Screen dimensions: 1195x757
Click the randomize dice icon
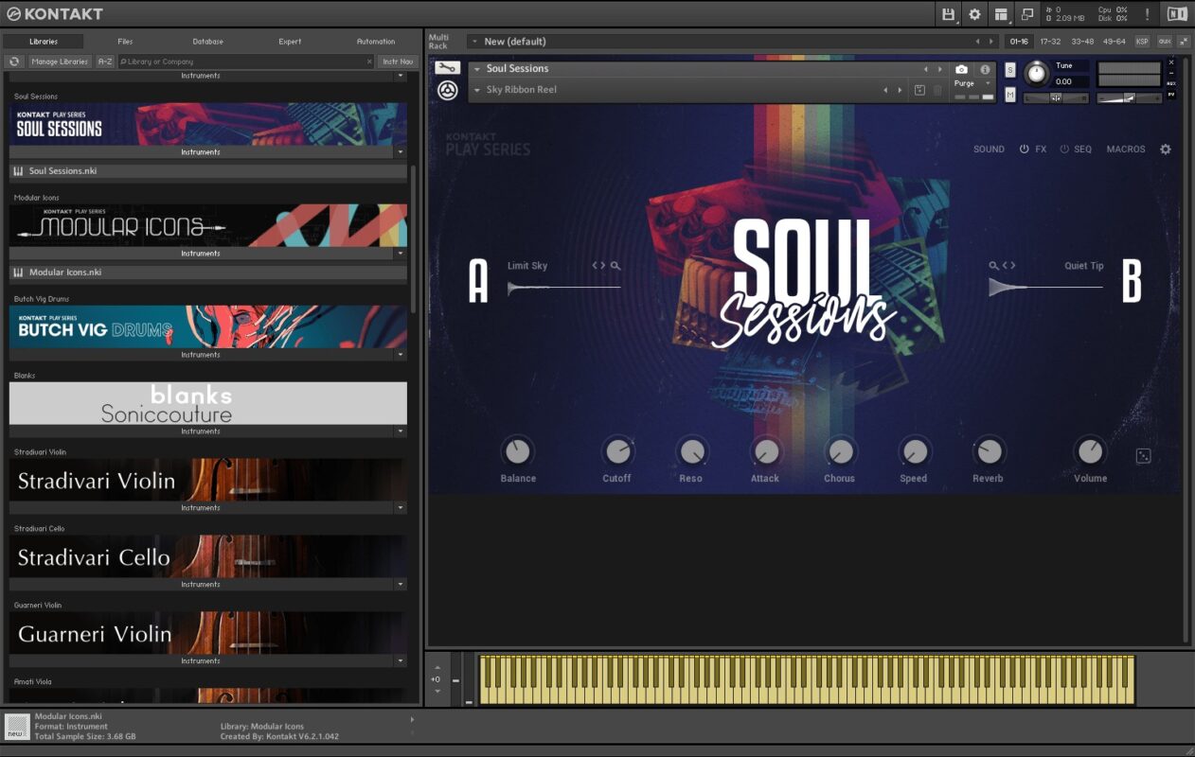[1143, 456]
